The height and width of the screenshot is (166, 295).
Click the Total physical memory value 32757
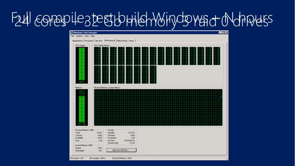click(x=99, y=133)
